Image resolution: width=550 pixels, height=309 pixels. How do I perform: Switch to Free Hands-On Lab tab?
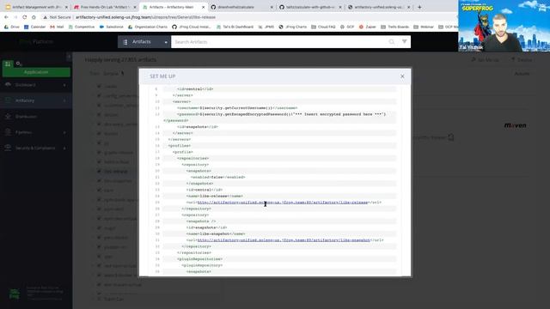point(105,7)
